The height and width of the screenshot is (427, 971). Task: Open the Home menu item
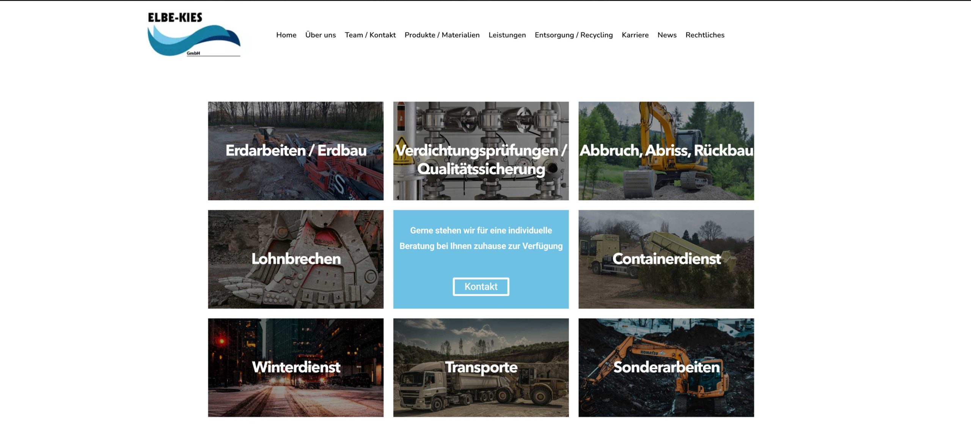click(x=286, y=35)
